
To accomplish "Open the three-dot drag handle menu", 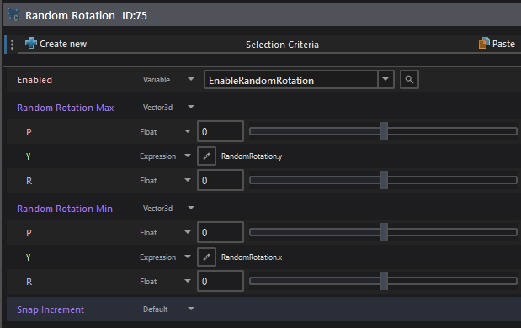I will [12, 44].
